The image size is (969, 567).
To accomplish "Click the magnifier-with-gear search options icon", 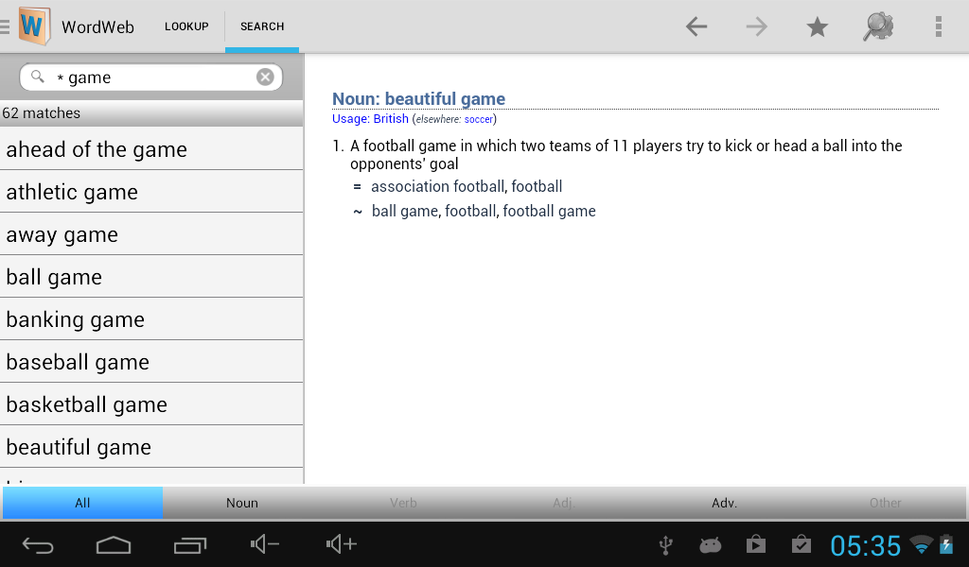I will (877, 26).
